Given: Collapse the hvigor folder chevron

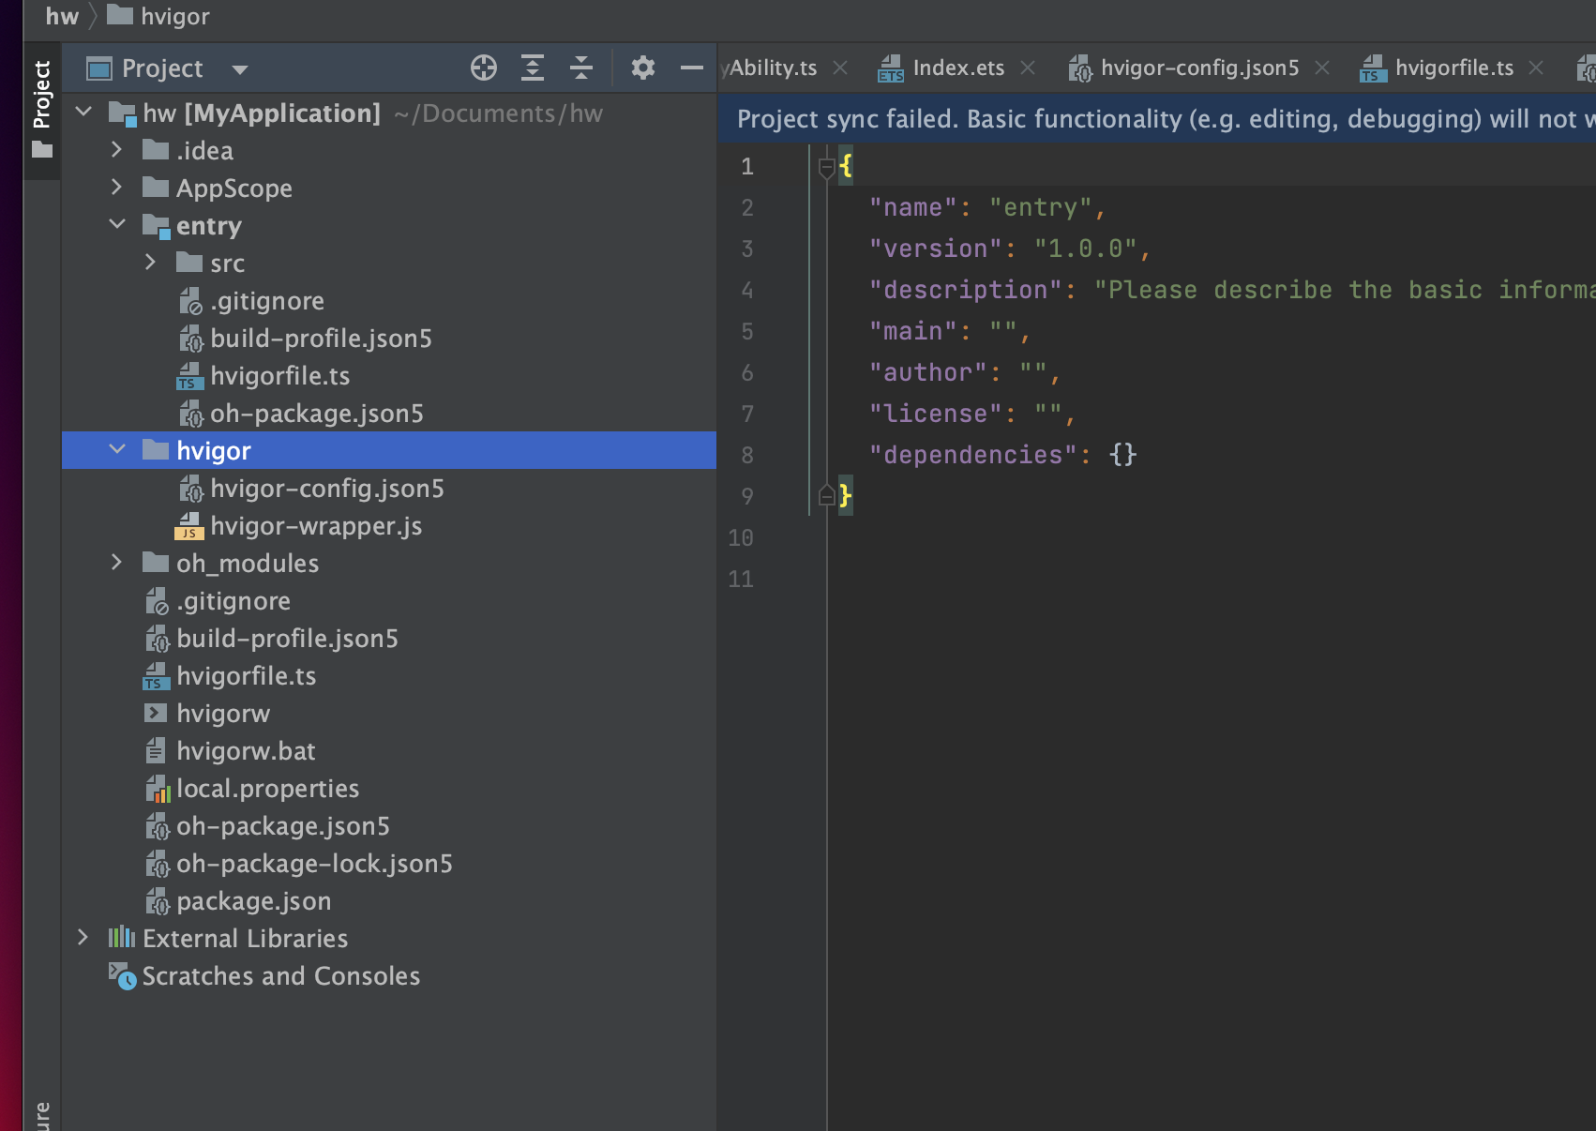Looking at the screenshot, I should 117,450.
